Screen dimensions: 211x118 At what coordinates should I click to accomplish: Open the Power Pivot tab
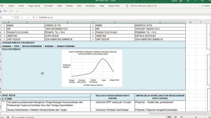tap(114, 6)
